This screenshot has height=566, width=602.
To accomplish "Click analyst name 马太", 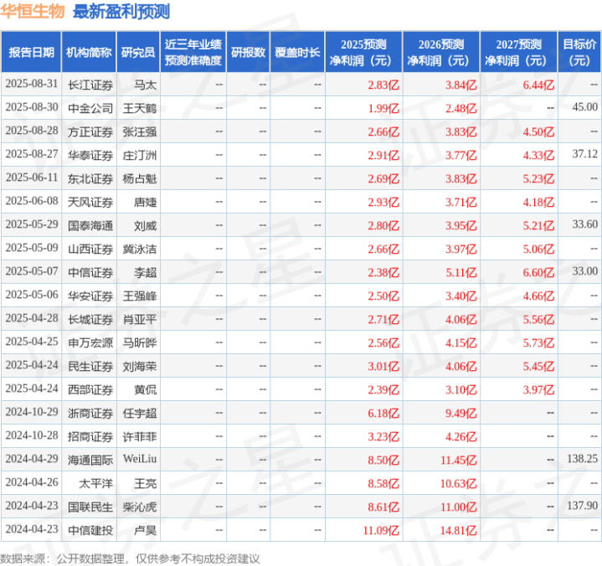I will 145,85.
